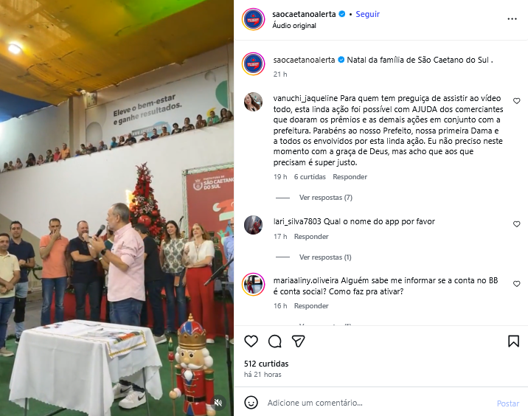Save post with bookmark icon
Screen dimensions: 528x416
tap(513, 342)
